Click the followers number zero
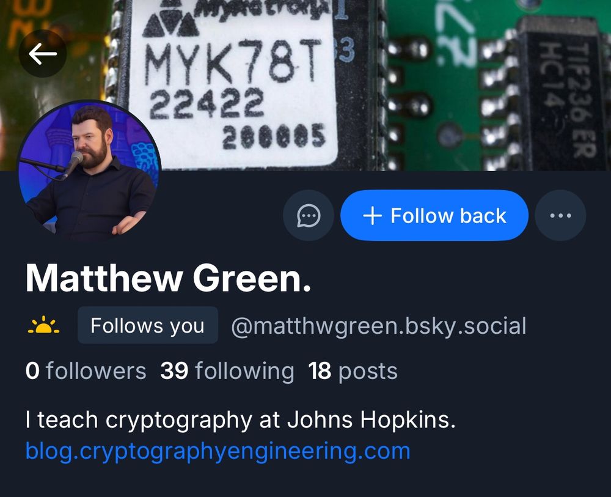This screenshot has height=497, width=611. (32, 370)
